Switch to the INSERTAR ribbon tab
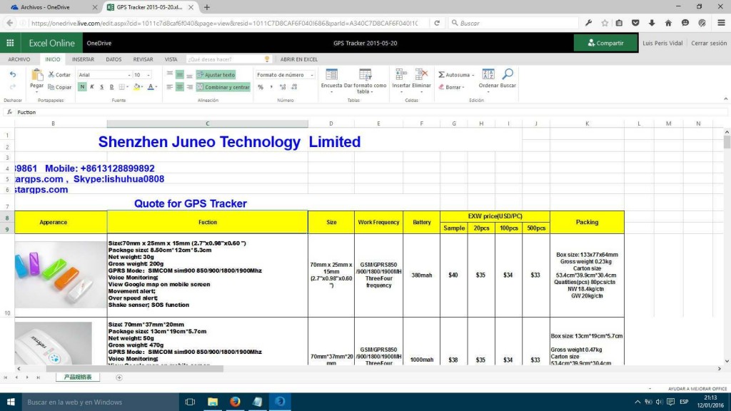Viewport: 731px width, 411px height. (x=83, y=59)
